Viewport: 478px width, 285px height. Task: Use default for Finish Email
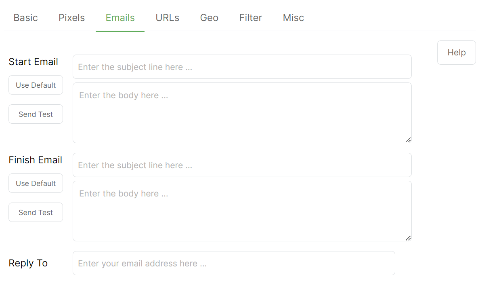[x=36, y=183]
